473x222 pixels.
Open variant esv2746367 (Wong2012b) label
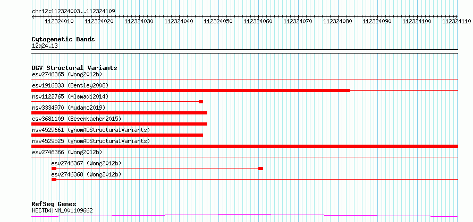coord(86,163)
